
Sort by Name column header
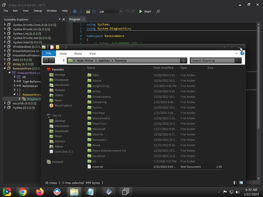[x=91, y=68]
